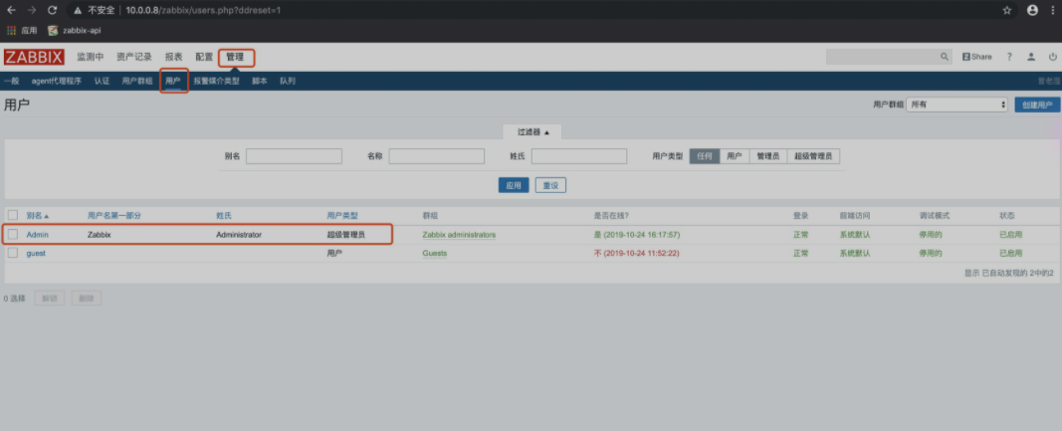Screen dimensions: 1062x431
Task: Click the Administrator surname cell
Action: 239,235
